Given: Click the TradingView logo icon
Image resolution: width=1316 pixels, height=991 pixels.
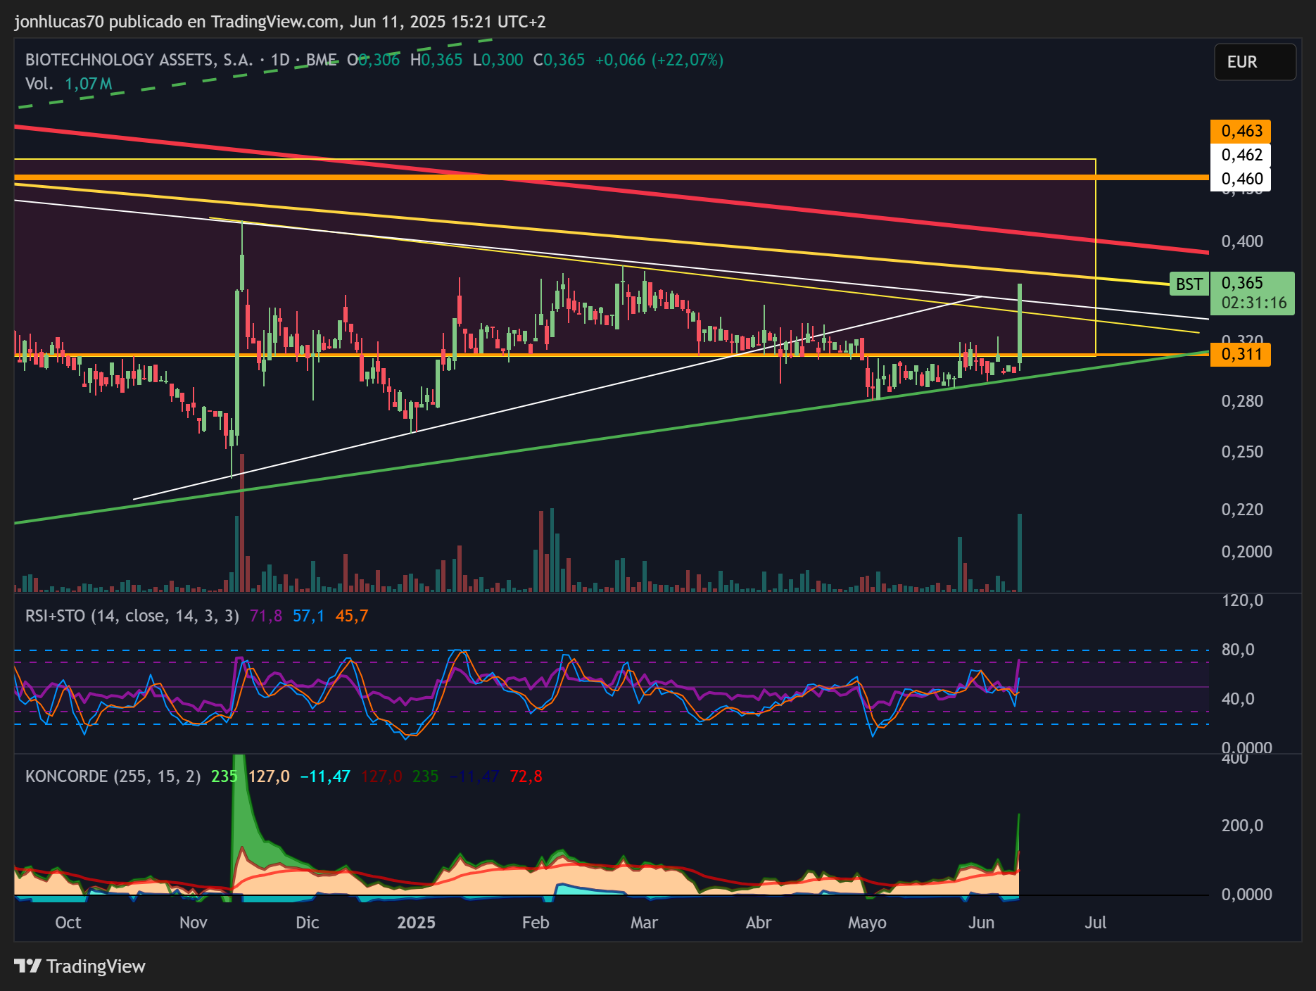Looking at the screenshot, I should pyautogui.click(x=28, y=966).
